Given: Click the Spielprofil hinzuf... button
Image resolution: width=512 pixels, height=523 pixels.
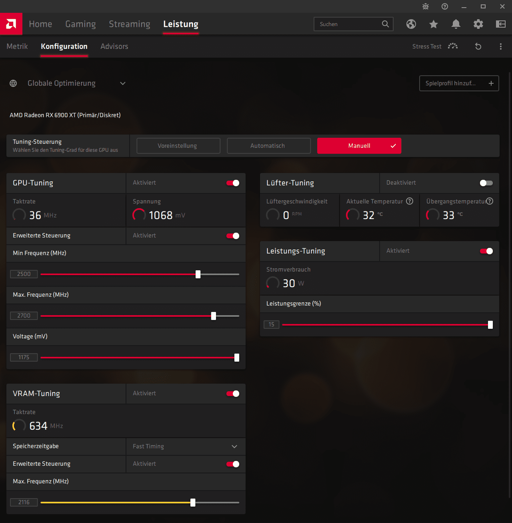Looking at the screenshot, I should click(x=459, y=83).
